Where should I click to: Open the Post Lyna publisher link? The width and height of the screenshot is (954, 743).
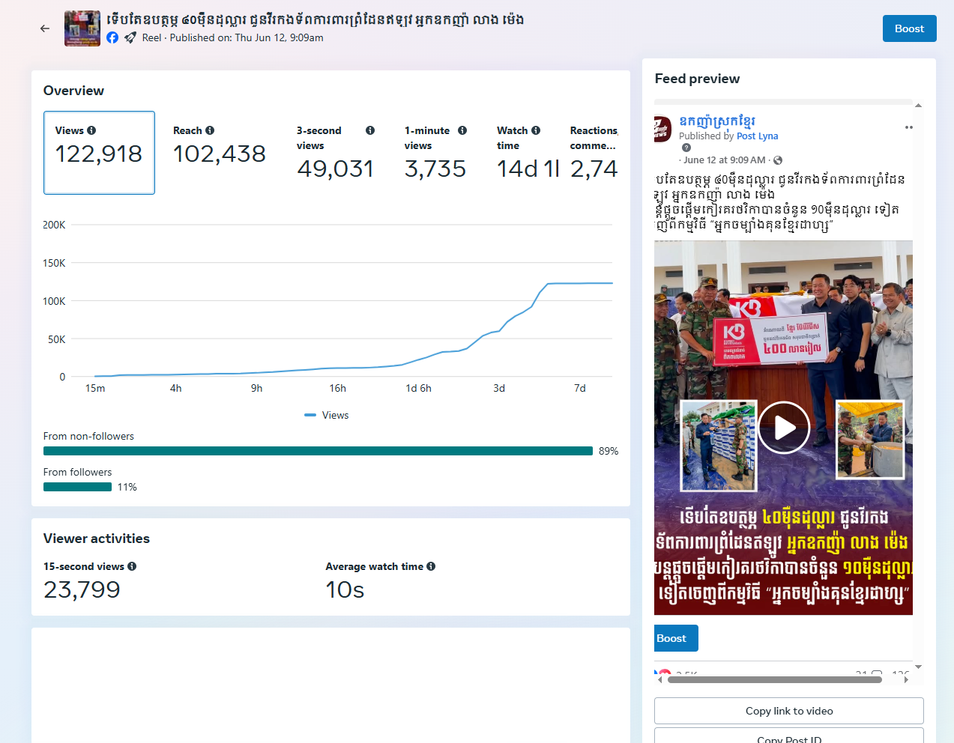[x=757, y=136]
